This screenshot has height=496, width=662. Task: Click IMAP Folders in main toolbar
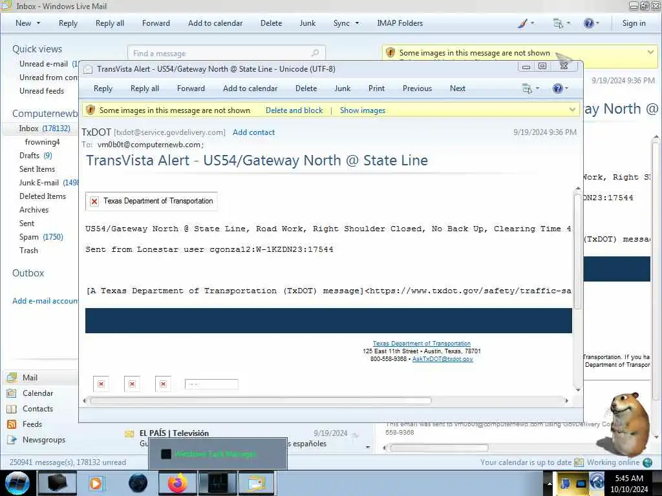pos(400,23)
